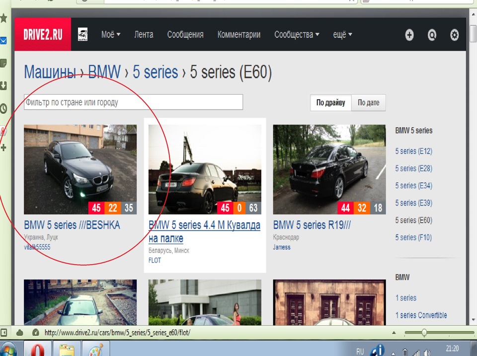Select 5 series (E39) in side list
Screen dimensions: 477x356
(414, 203)
